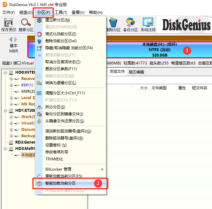This screenshot has width=212, height=209.
Task: Switch to the 扇区编辑 tab
Action: 136,72
